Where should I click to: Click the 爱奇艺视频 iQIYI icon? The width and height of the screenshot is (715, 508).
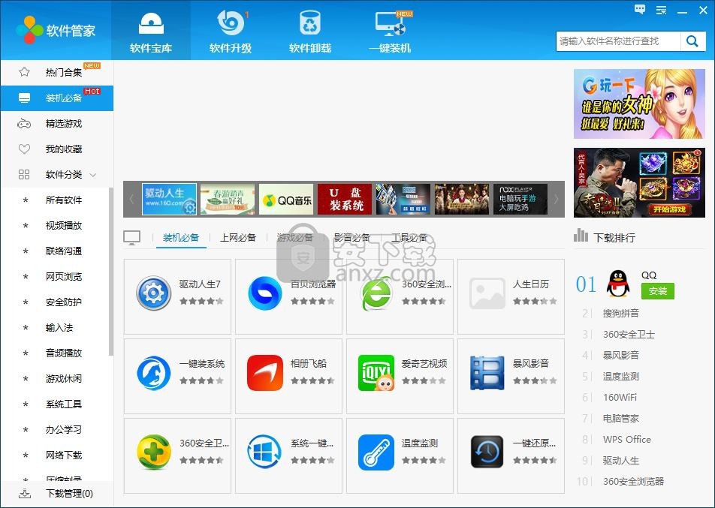[x=376, y=373]
